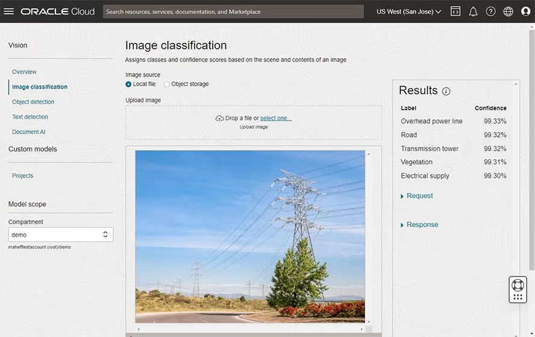
Task: Select the Local file radio button
Action: pyautogui.click(x=128, y=84)
